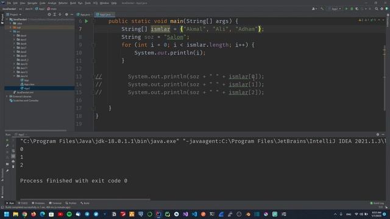
Task: Print the console output via printer icon
Action: 13,161
